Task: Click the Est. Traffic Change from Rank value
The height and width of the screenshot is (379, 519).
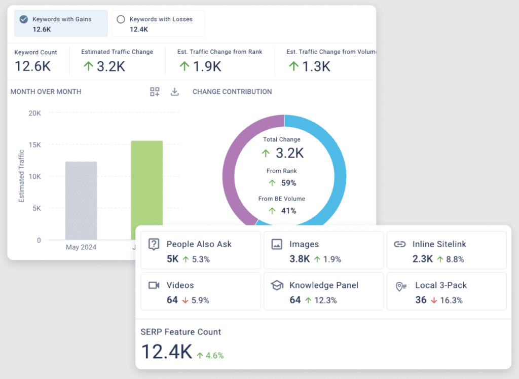Action: click(x=200, y=66)
